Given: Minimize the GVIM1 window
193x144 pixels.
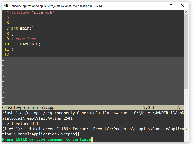Looking at the screenshot, I should click(159, 6).
